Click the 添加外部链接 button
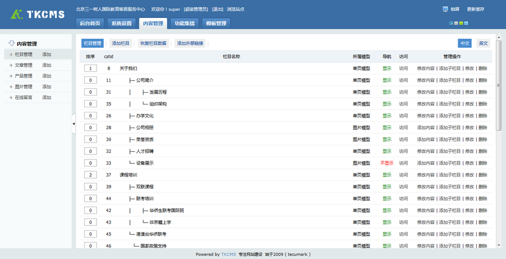This screenshot has height=259, width=506. coord(190,43)
